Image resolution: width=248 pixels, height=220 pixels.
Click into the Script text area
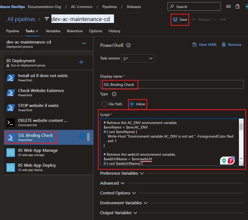click(x=169, y=142)
